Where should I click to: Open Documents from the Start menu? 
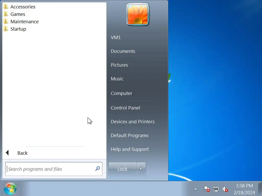point(123,51)
